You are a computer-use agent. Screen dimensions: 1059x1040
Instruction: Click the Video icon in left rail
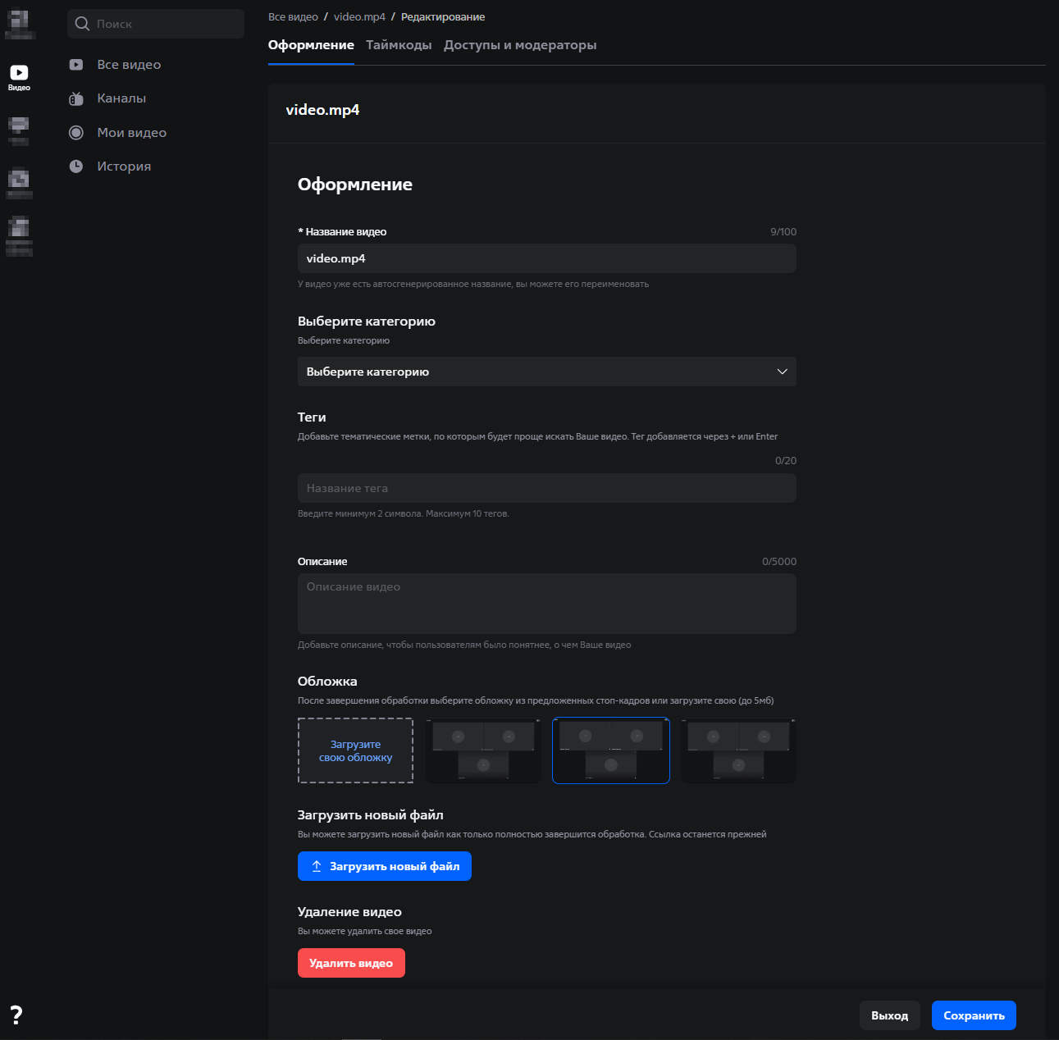click(19, 74)
